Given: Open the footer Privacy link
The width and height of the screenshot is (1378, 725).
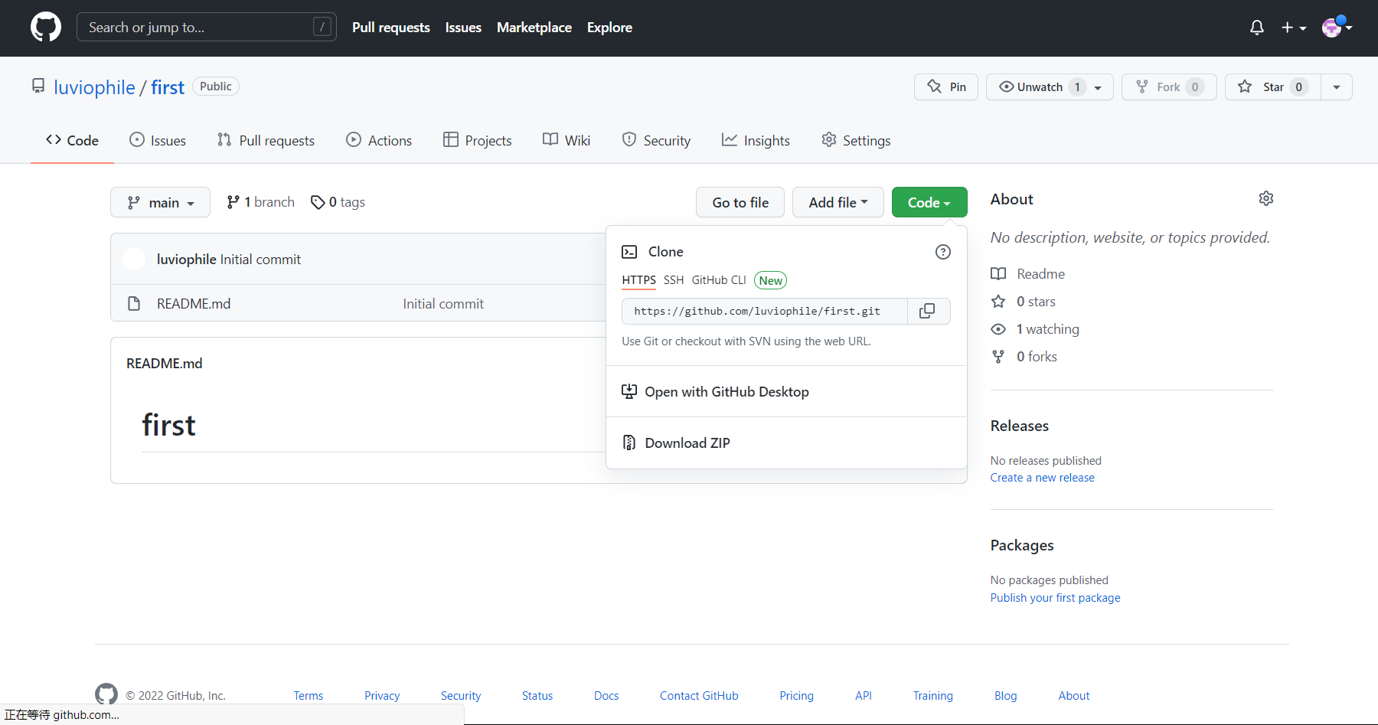Looking at the screenshot, I should pos(382,695).
